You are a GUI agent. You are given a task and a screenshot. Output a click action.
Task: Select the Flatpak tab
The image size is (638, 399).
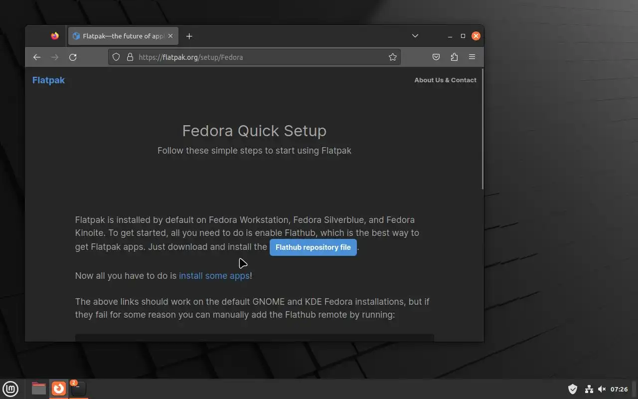tap(120, 36)
